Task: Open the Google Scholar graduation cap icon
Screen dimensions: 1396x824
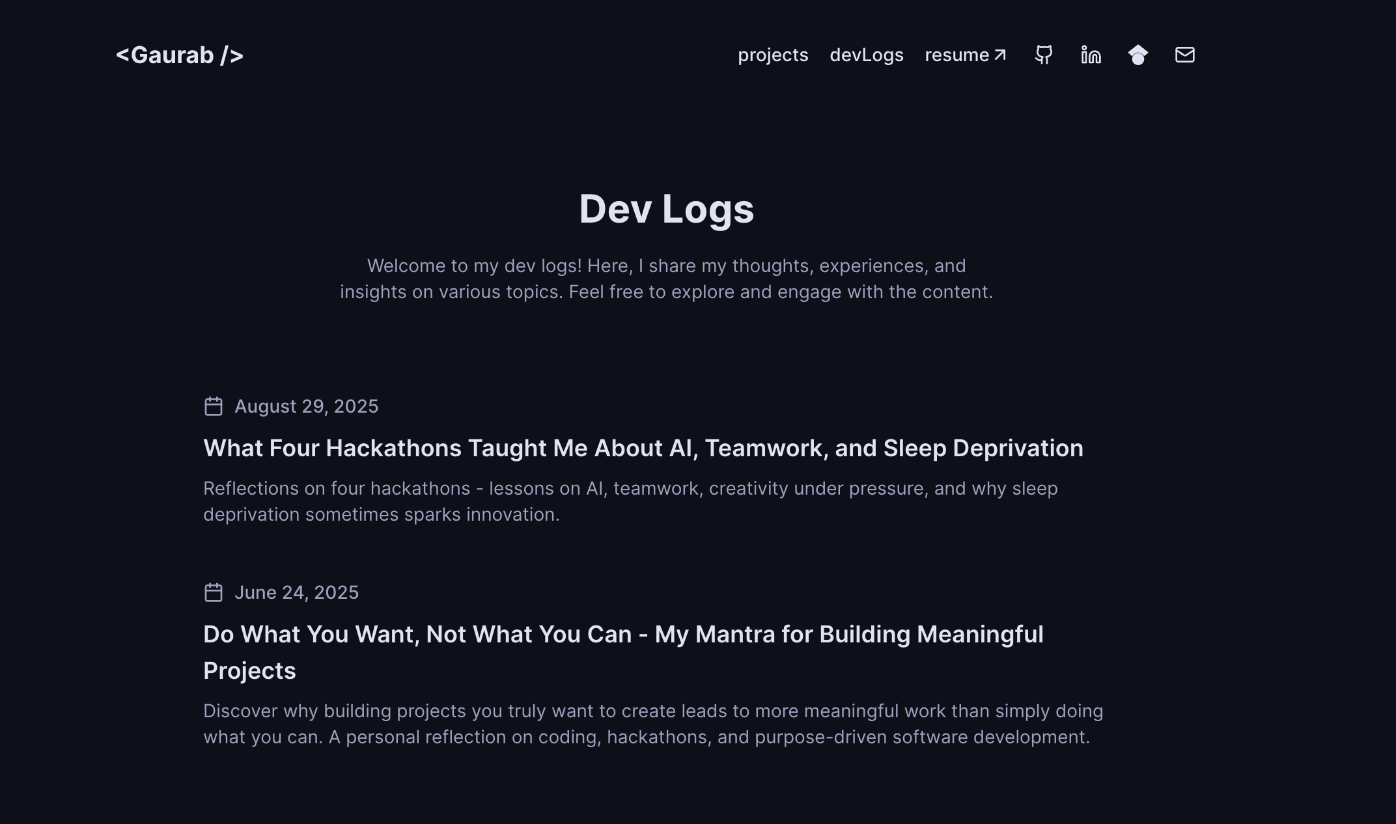Action: pos(1138,55)
